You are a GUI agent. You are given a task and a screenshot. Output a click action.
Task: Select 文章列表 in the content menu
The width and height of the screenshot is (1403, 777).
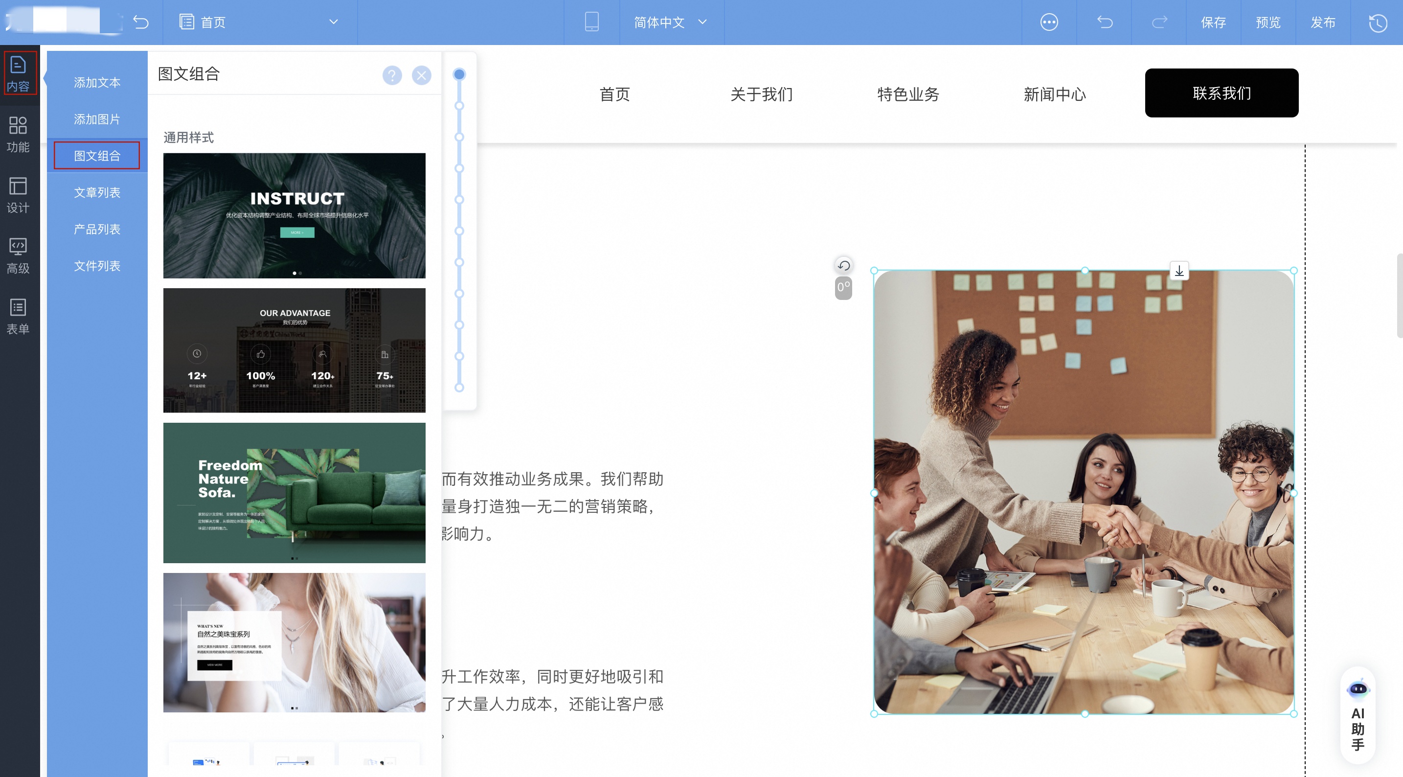pos(97,192)
